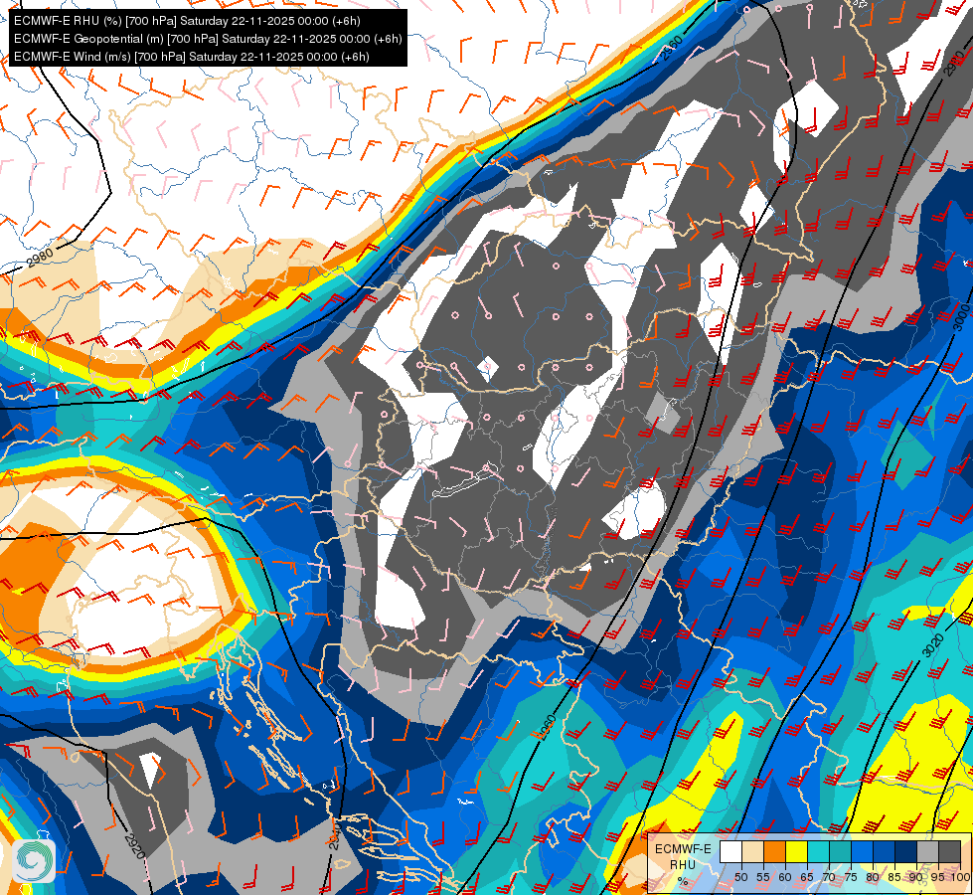Click the legend's % unit label
The width and height of the screenshot is (973, 895).
click(x=683, y=881)
